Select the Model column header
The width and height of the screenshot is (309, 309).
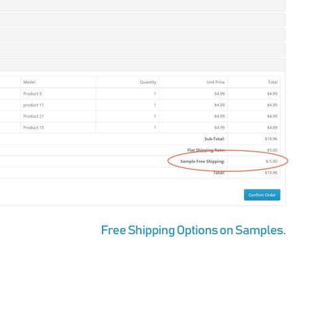[29, 82]
